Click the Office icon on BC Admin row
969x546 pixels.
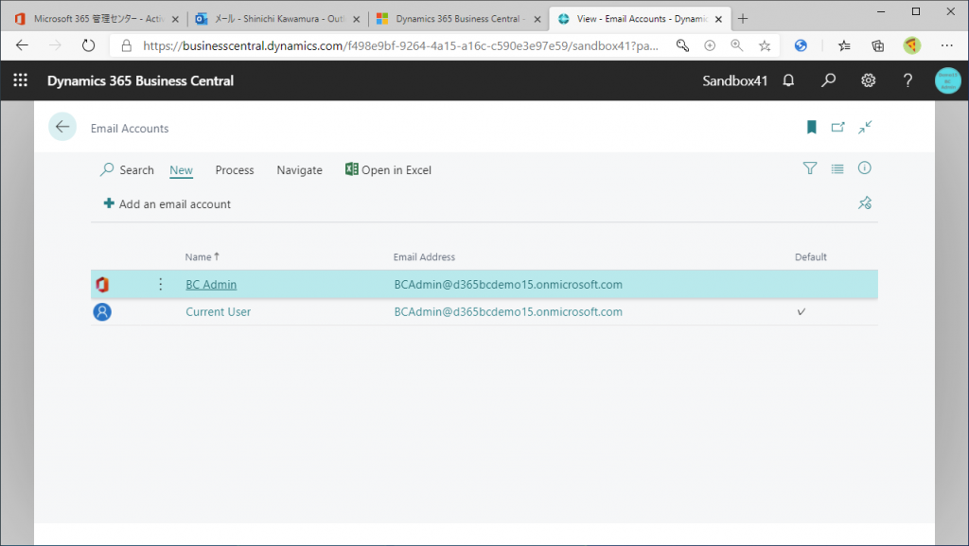click(x=102, y=284)
